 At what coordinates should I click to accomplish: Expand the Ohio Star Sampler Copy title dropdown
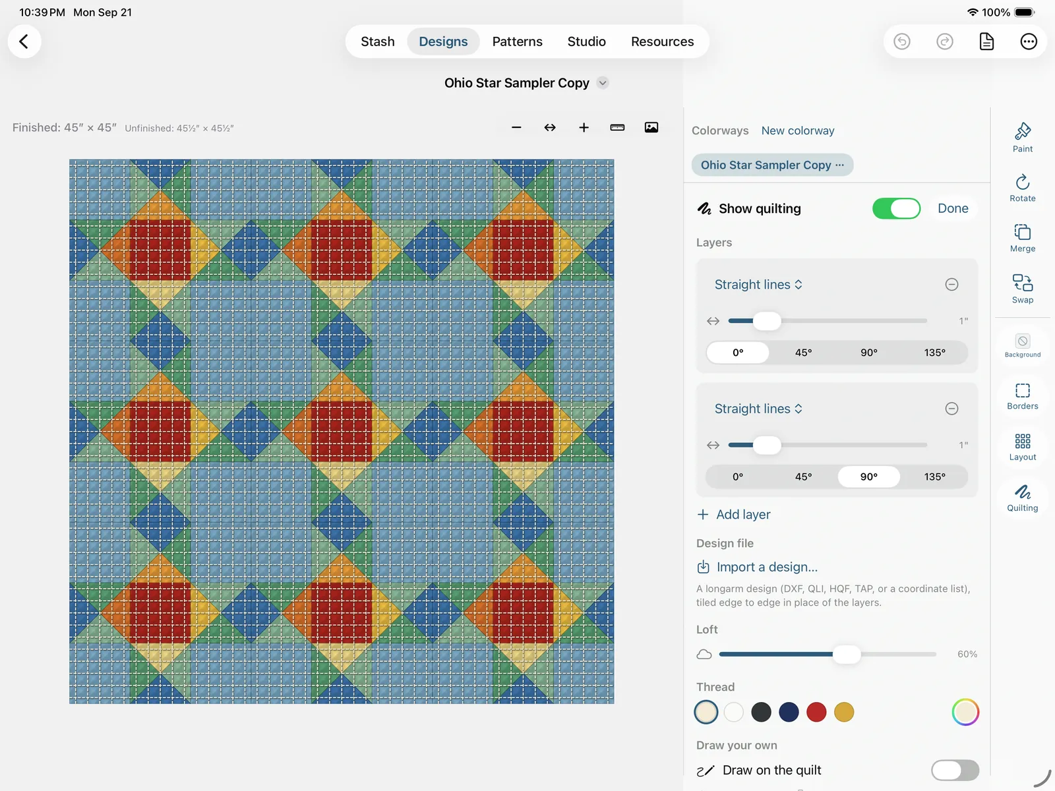603,83
